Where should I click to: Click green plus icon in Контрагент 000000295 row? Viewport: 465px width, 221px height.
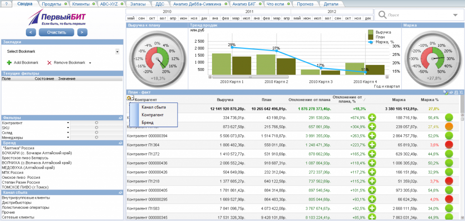(372, 200)
